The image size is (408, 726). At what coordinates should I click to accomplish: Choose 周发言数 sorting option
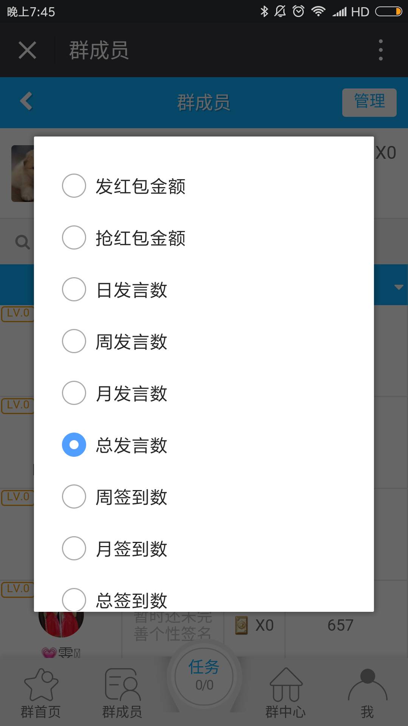click(74, 341)
